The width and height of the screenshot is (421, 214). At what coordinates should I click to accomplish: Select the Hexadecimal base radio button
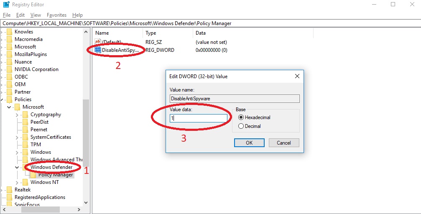240,117
